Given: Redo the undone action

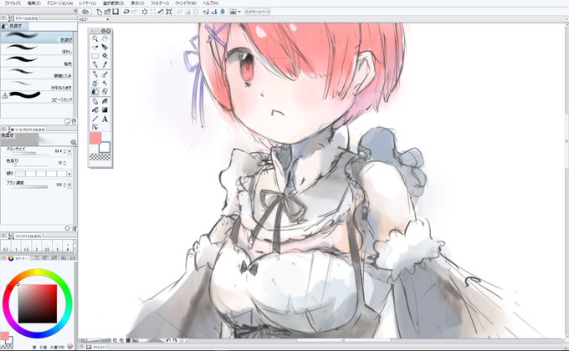Looking at the screenshot, I should [134, 12].
